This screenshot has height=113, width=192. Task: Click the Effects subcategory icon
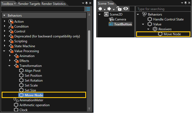17,61
